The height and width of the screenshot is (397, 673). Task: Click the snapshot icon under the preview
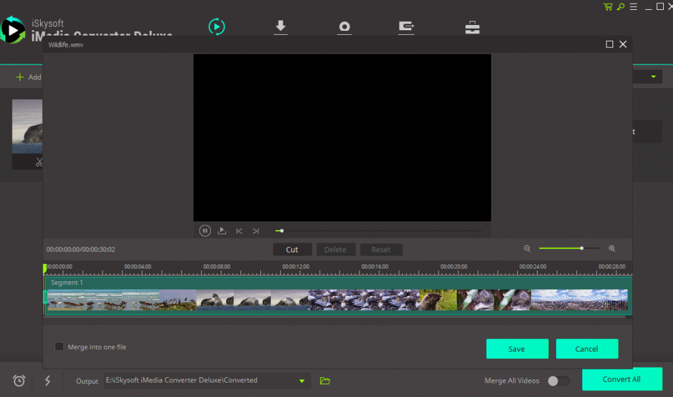[221, 231]
